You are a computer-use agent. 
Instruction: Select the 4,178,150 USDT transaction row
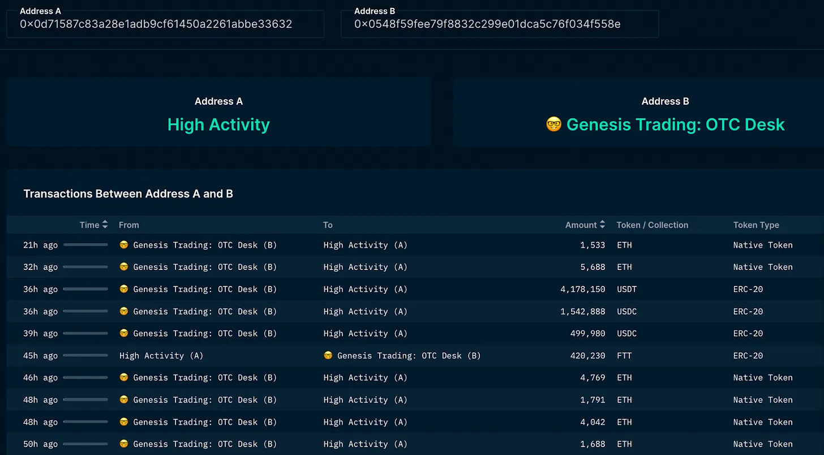[x=415, y=289]
